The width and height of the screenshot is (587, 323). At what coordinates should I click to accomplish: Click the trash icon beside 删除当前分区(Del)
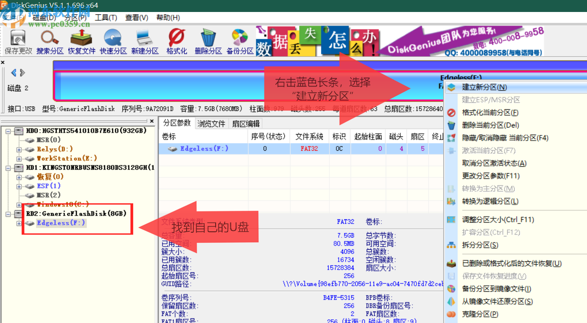(452, 125)
